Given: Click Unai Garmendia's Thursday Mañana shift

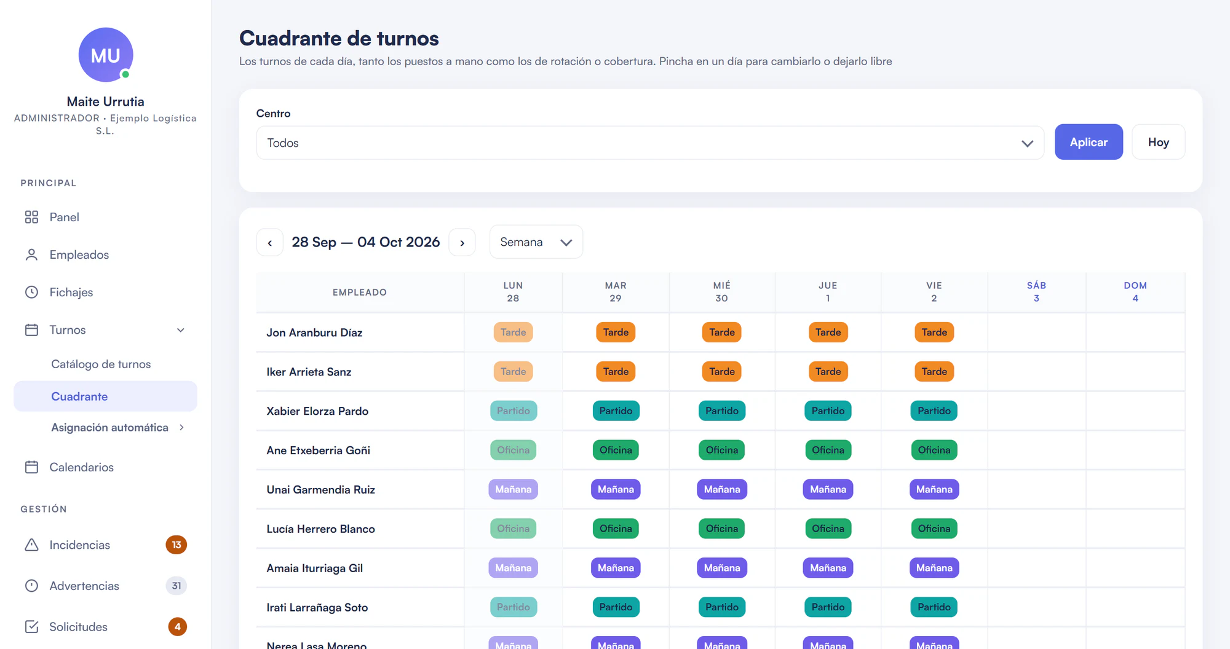Looking at the screenshot, I should [x=828, y=489].
